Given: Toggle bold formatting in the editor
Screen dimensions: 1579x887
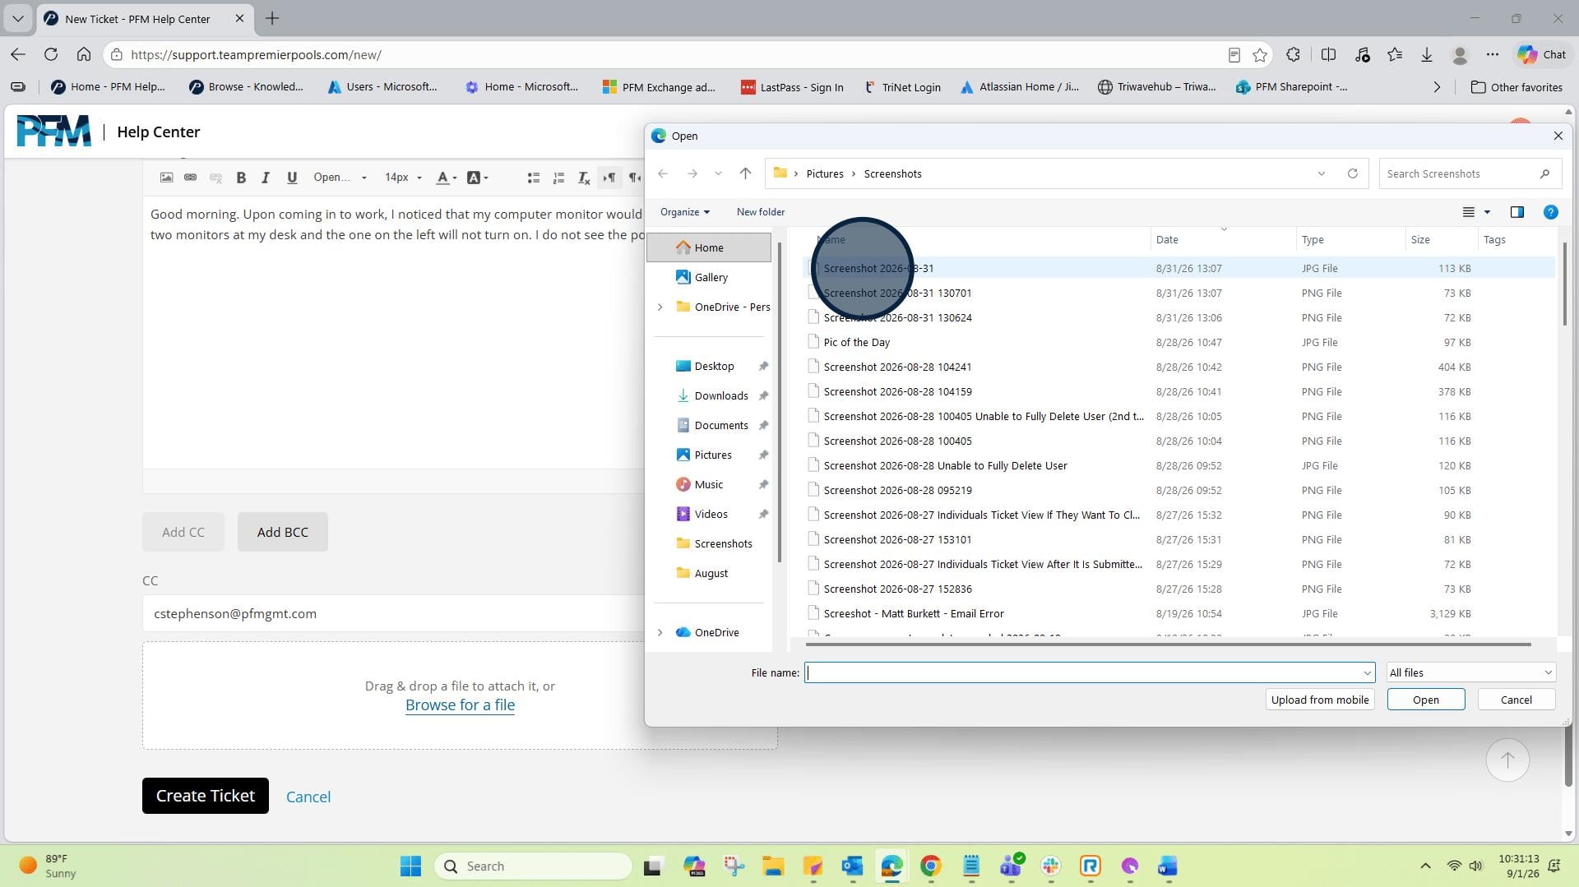Looking at the screenshot, I should tap(241, 178).
